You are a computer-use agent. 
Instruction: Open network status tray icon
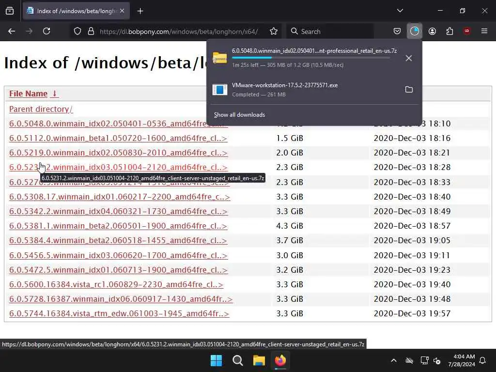pos(424,360)
